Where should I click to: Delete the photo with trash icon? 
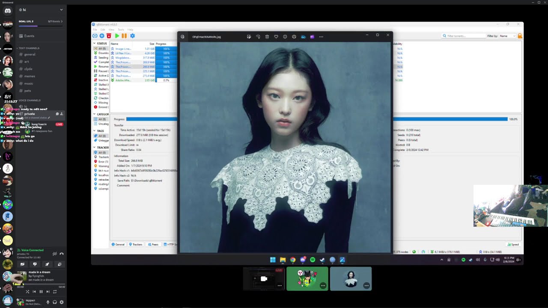tap(267, 37)
